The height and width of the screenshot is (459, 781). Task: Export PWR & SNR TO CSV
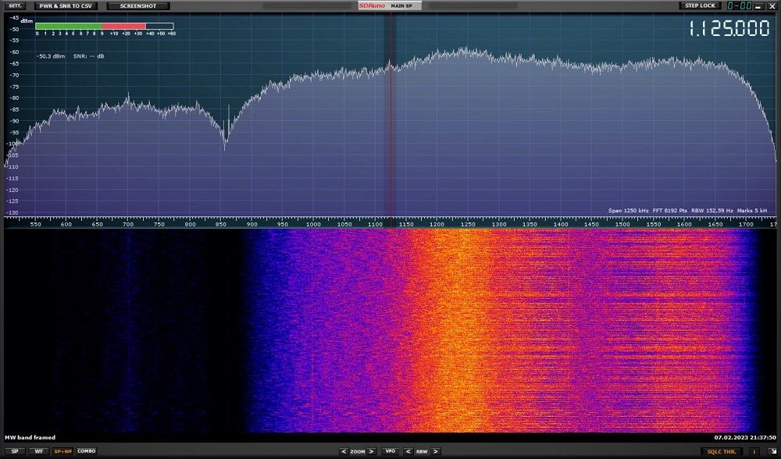tap(66, 5)
